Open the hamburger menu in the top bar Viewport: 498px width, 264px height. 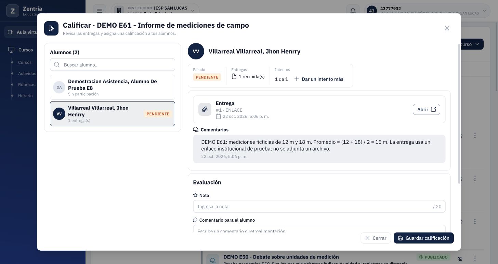pyautogui.click(x=100, y=11)
